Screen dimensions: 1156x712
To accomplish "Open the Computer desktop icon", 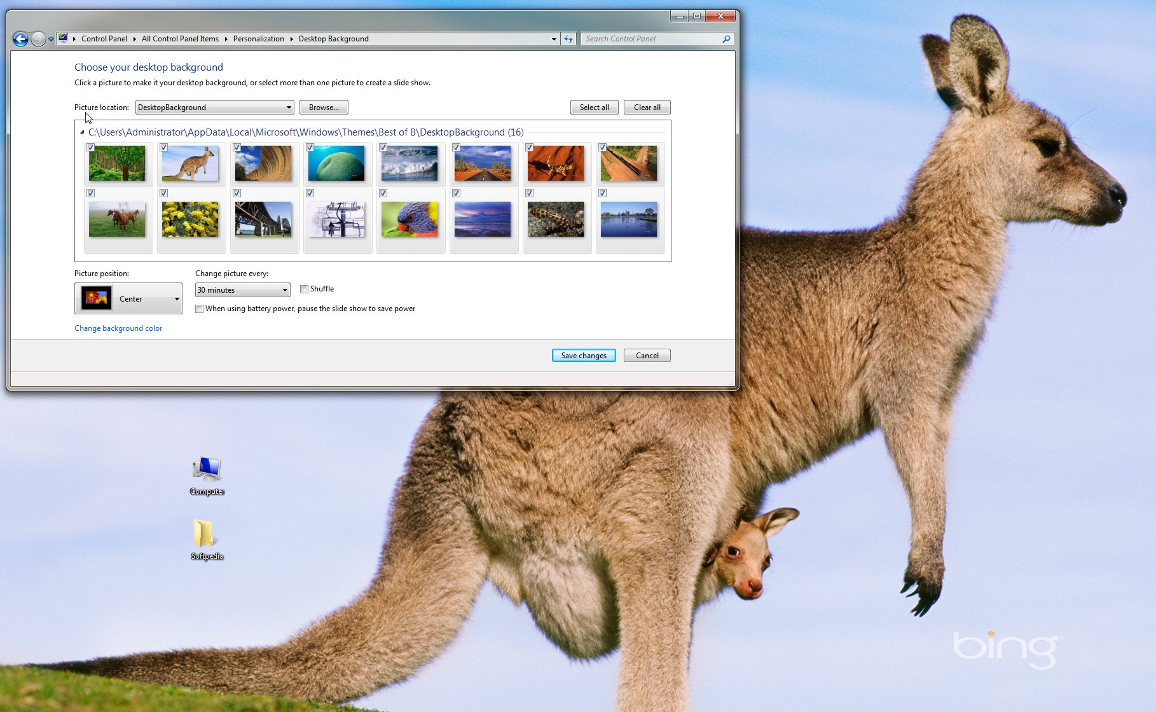I will coord(207,476).
